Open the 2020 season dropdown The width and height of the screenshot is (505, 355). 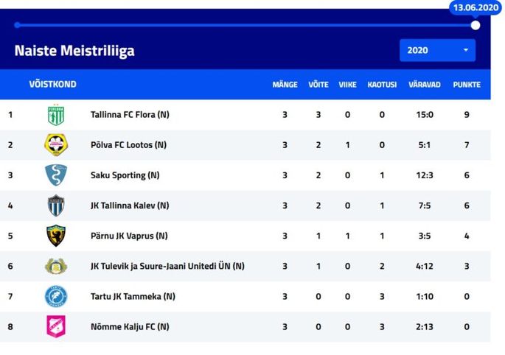pos(437,50)
